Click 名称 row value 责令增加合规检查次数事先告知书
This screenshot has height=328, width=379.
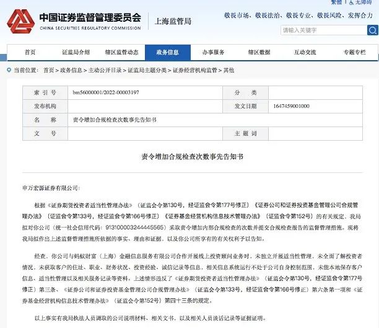(115, 120)
